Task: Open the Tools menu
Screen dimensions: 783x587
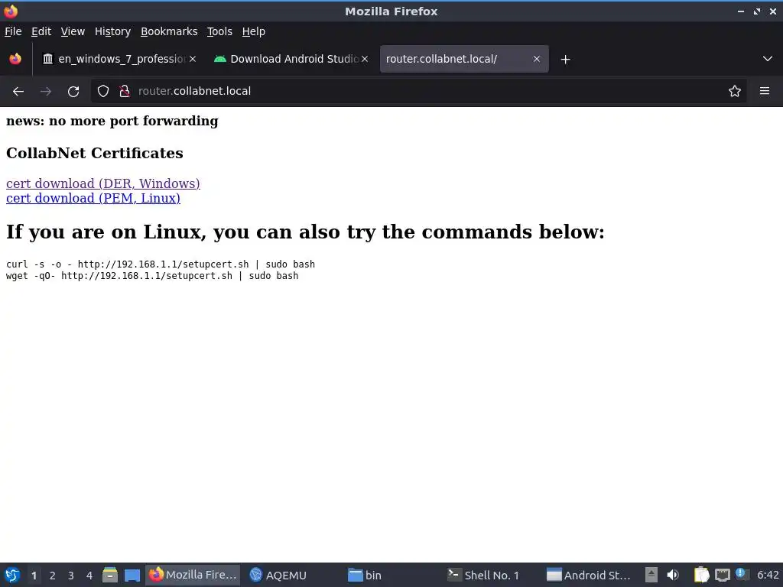Action: (219, 31)
